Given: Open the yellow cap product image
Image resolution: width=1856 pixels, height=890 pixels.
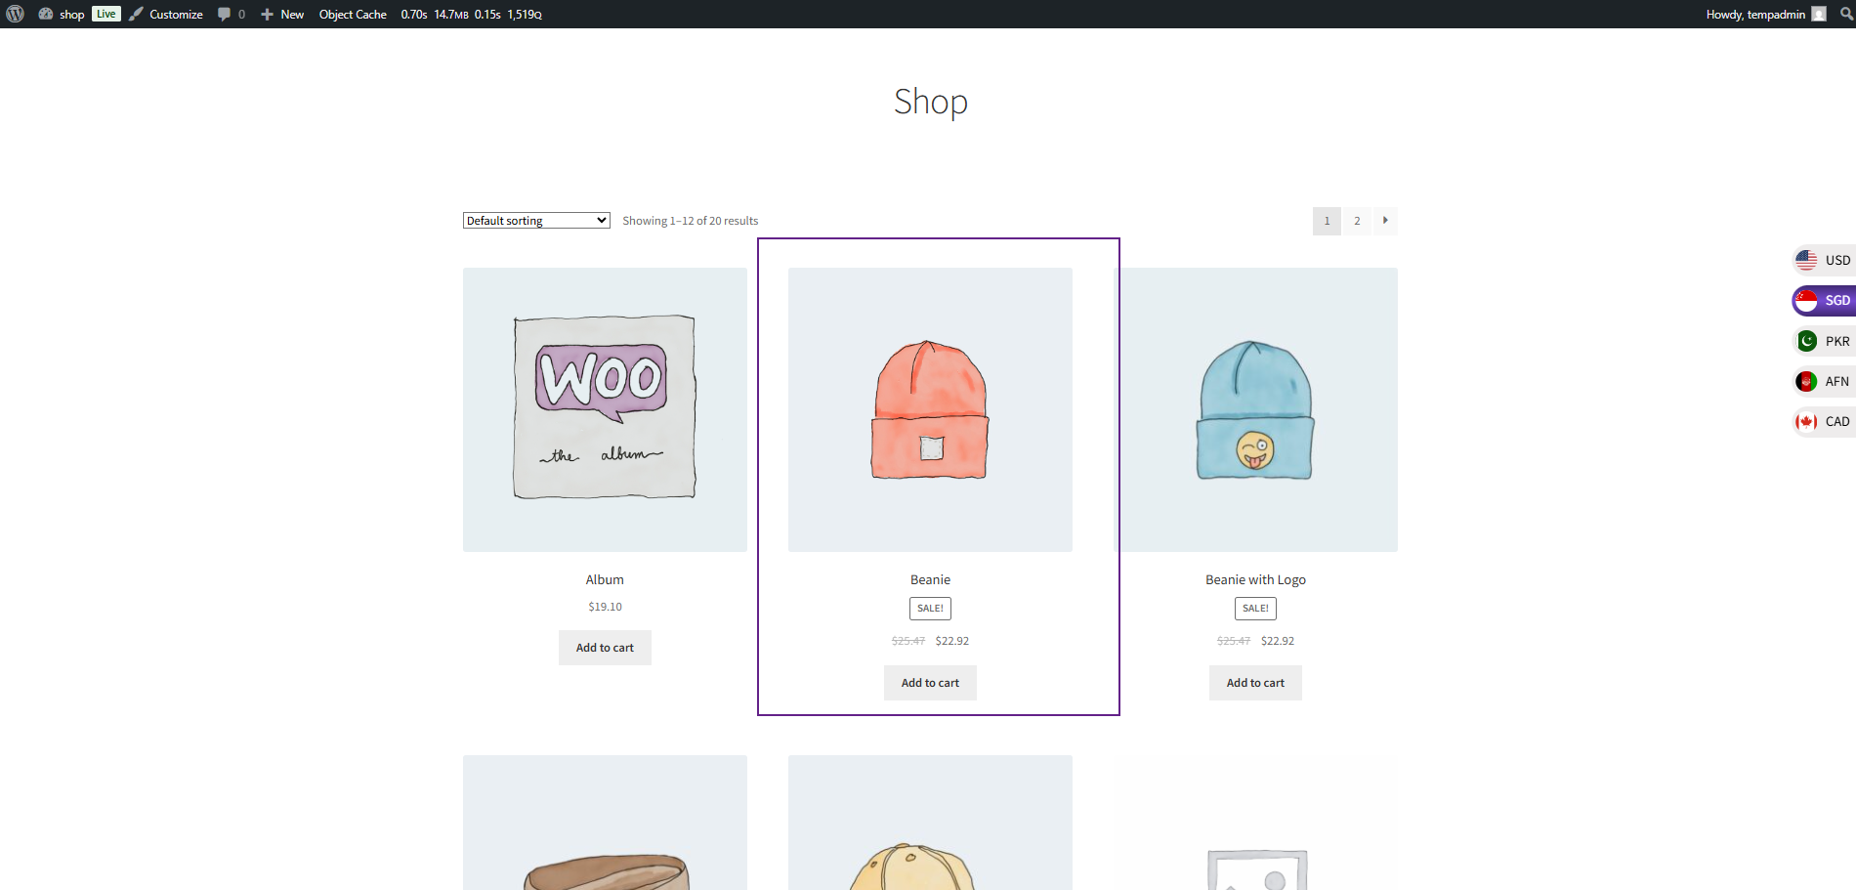Looking at the screenshot, I should pyautogui.click(x=930, y=823).
